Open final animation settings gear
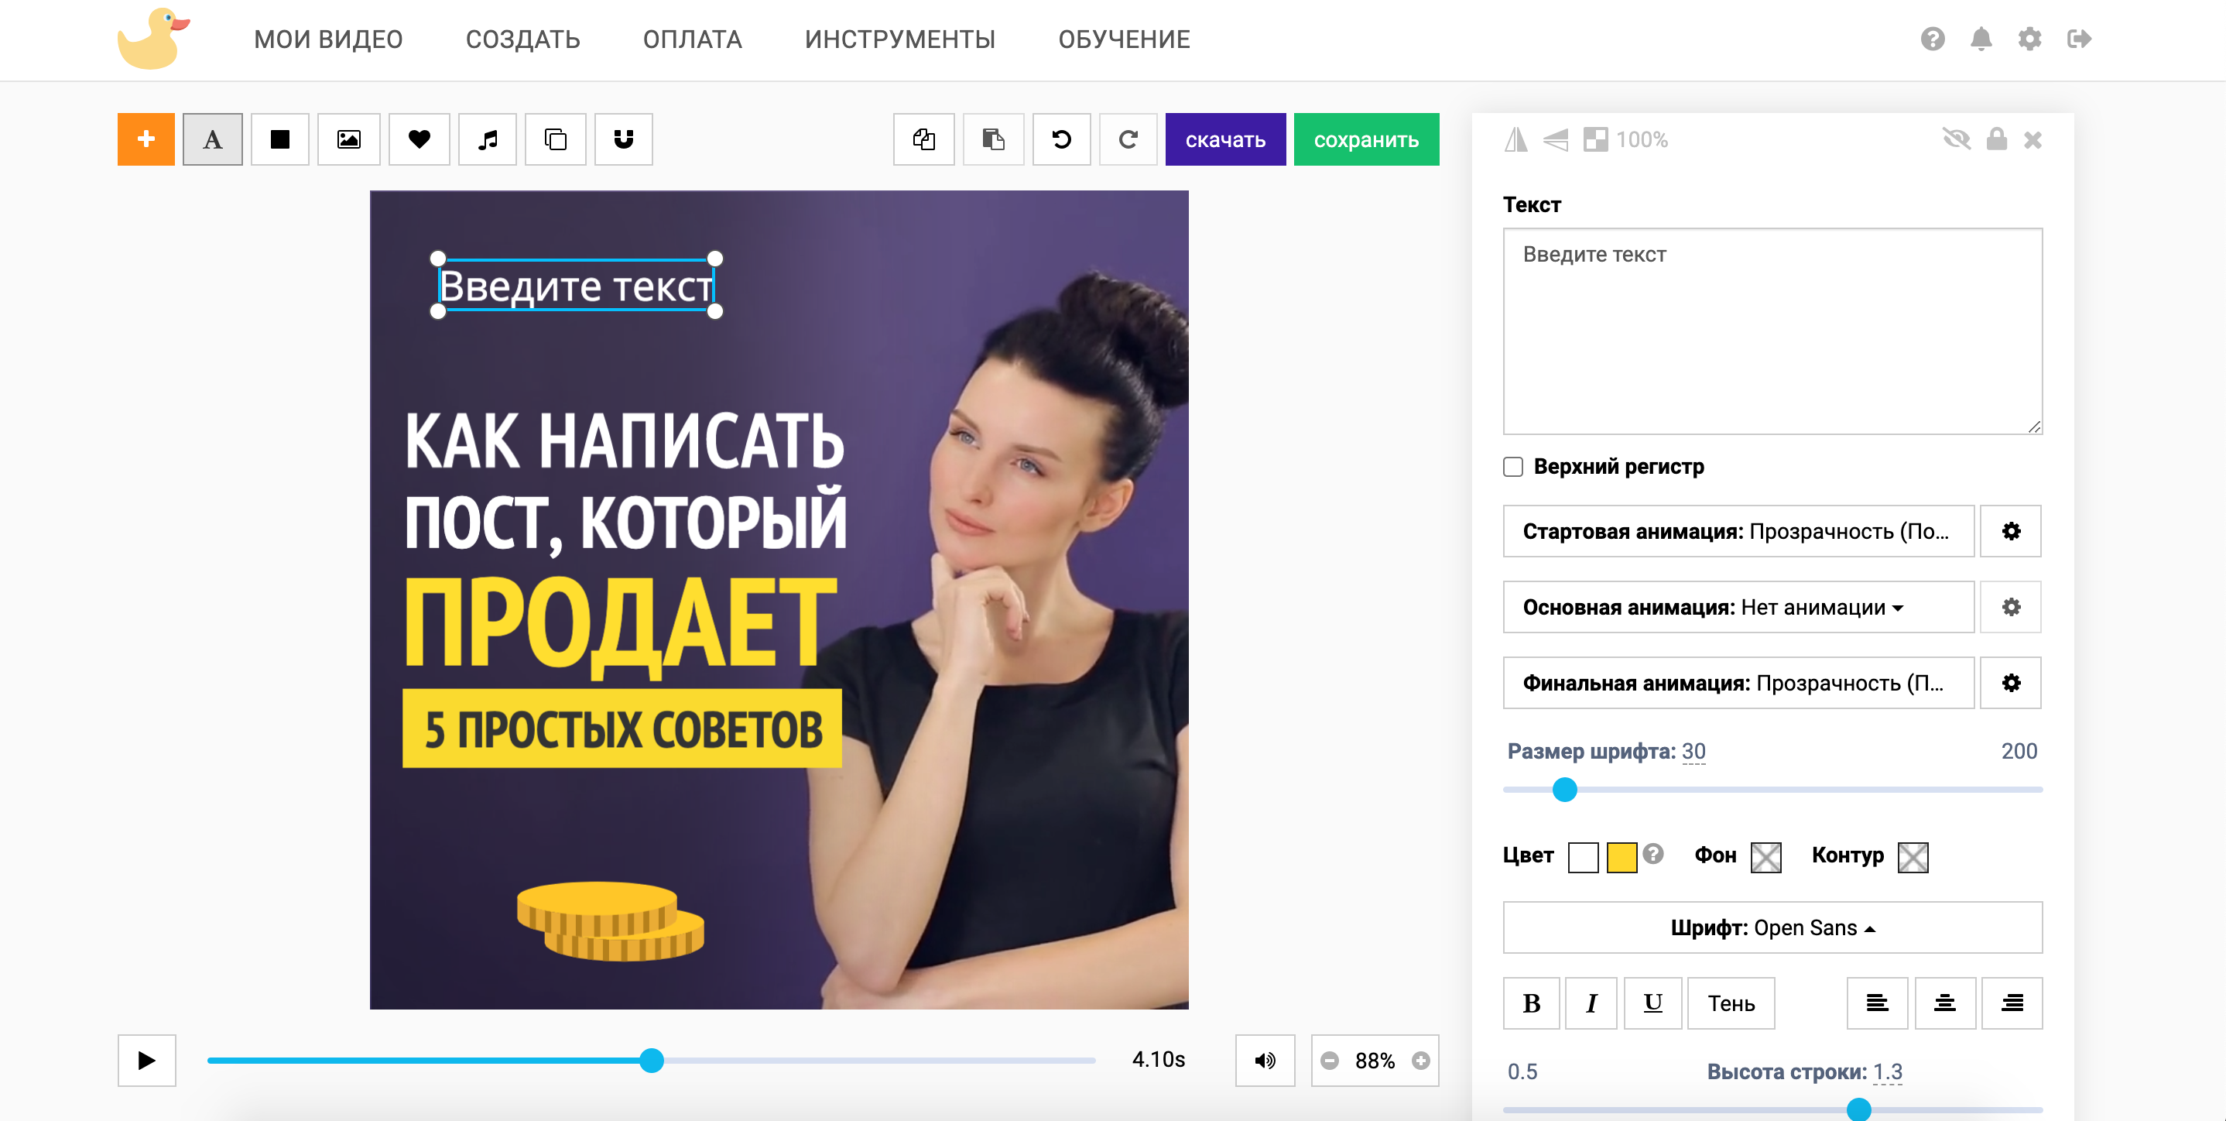Viewport: 2226px width, 1121px height. click(2011, 684)
